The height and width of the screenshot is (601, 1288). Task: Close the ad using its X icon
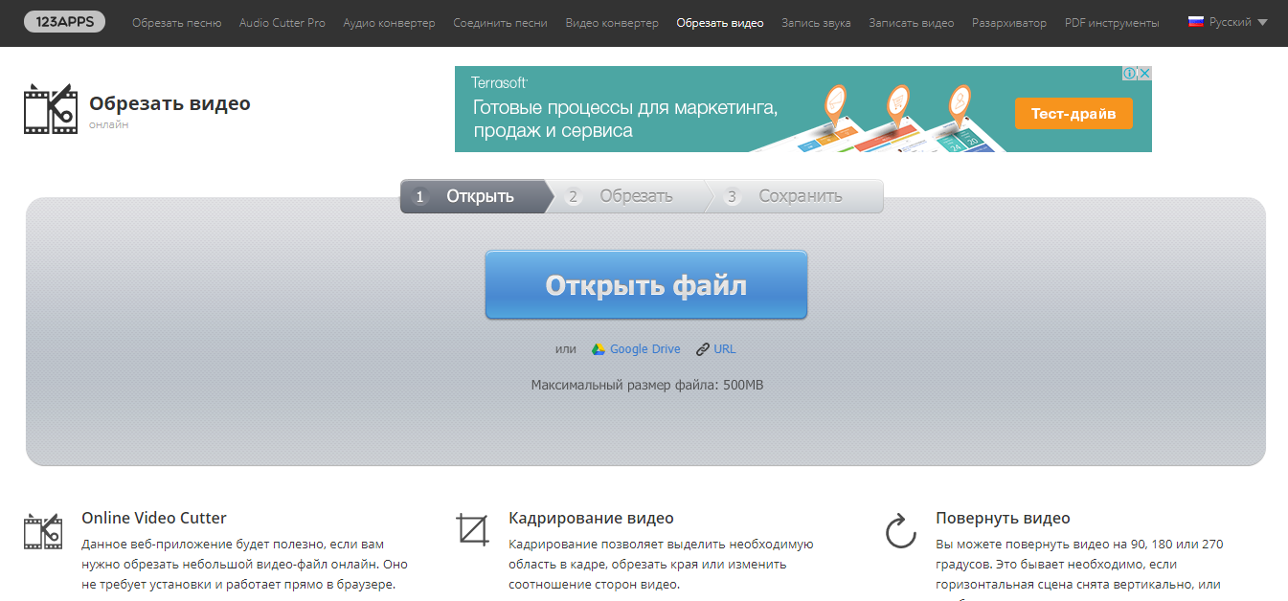[1143, 74]
